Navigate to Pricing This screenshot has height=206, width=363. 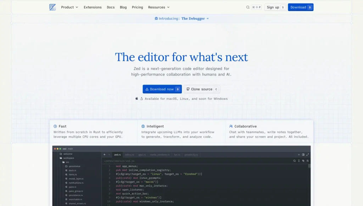click(137, 7)
